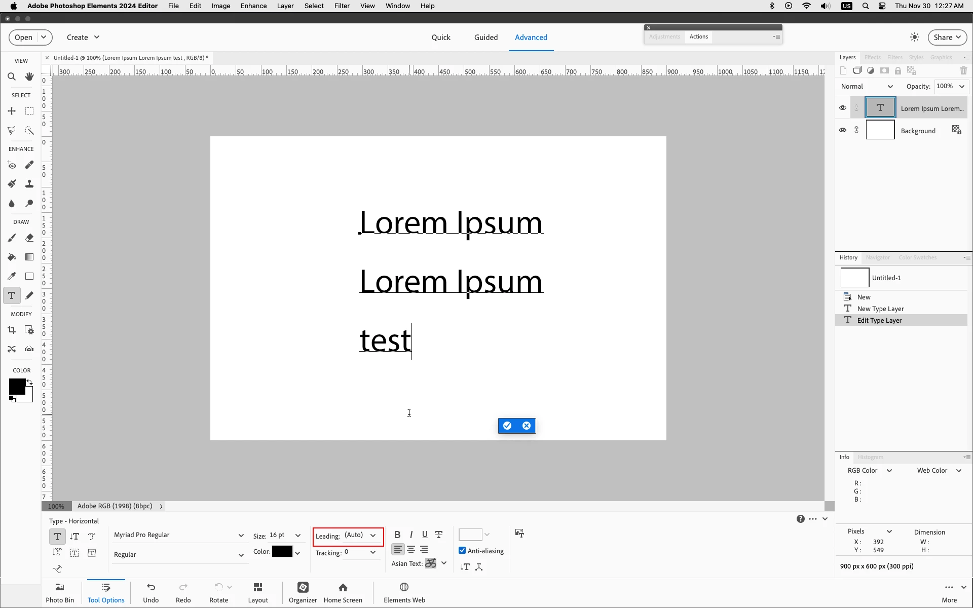Center align the text
The width and height of the screenshot is (973, 608).
[411, 549]
